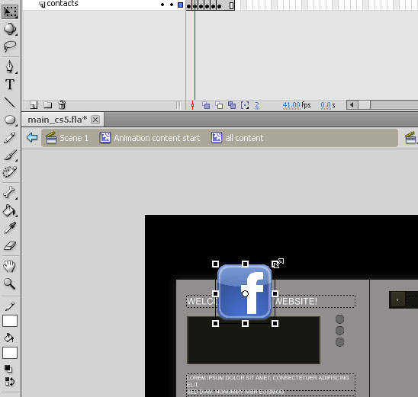This screenshot has height=397, width=418.
Task: Click the top-left transform handle
Action: 215,264
